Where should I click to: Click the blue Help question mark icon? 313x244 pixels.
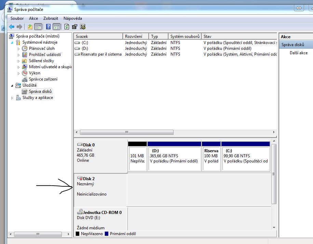click(49, 27)
